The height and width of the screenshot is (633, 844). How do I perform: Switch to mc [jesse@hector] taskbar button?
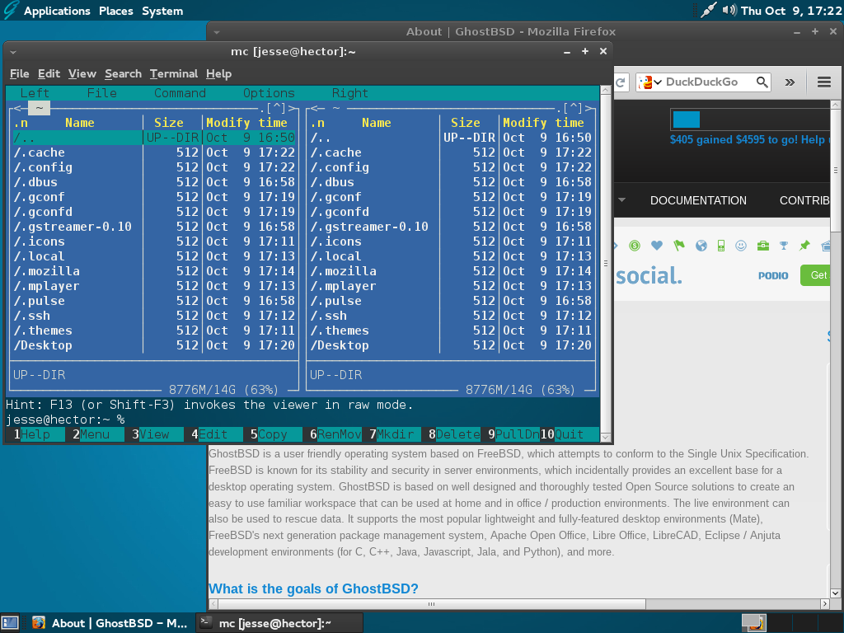(279, 623)
